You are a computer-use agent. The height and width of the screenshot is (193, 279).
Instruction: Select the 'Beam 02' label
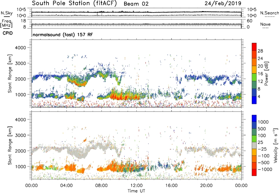(x=136, y=4)
